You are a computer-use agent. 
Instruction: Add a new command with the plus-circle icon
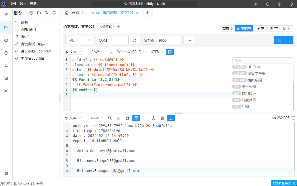click(31, 13)
